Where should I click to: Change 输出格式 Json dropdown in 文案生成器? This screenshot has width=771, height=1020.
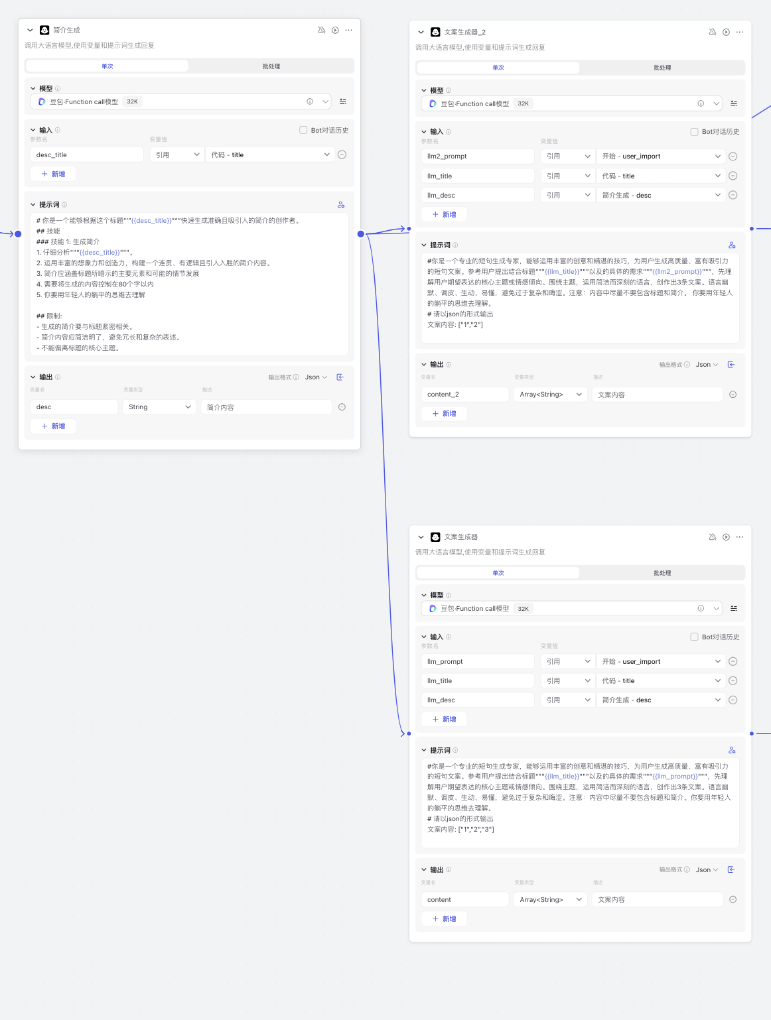(707, 869)
